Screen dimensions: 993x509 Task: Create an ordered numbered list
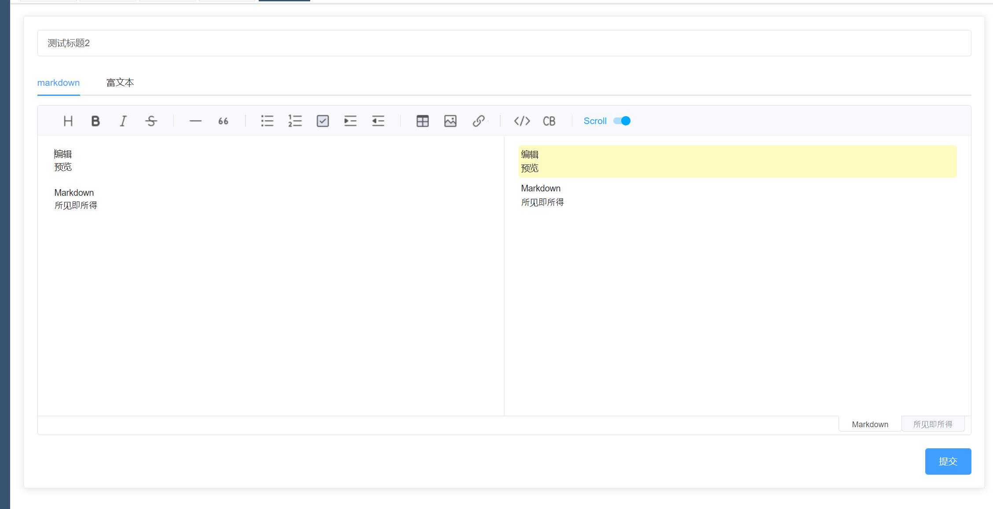[295, 121]
